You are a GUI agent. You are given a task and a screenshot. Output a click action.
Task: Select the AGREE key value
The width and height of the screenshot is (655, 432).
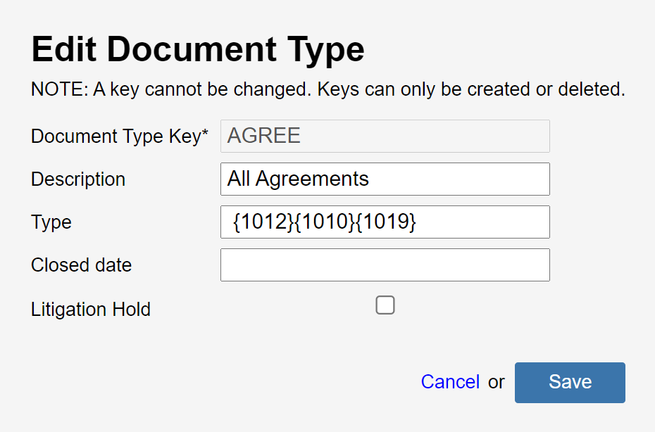pos(263,135)
